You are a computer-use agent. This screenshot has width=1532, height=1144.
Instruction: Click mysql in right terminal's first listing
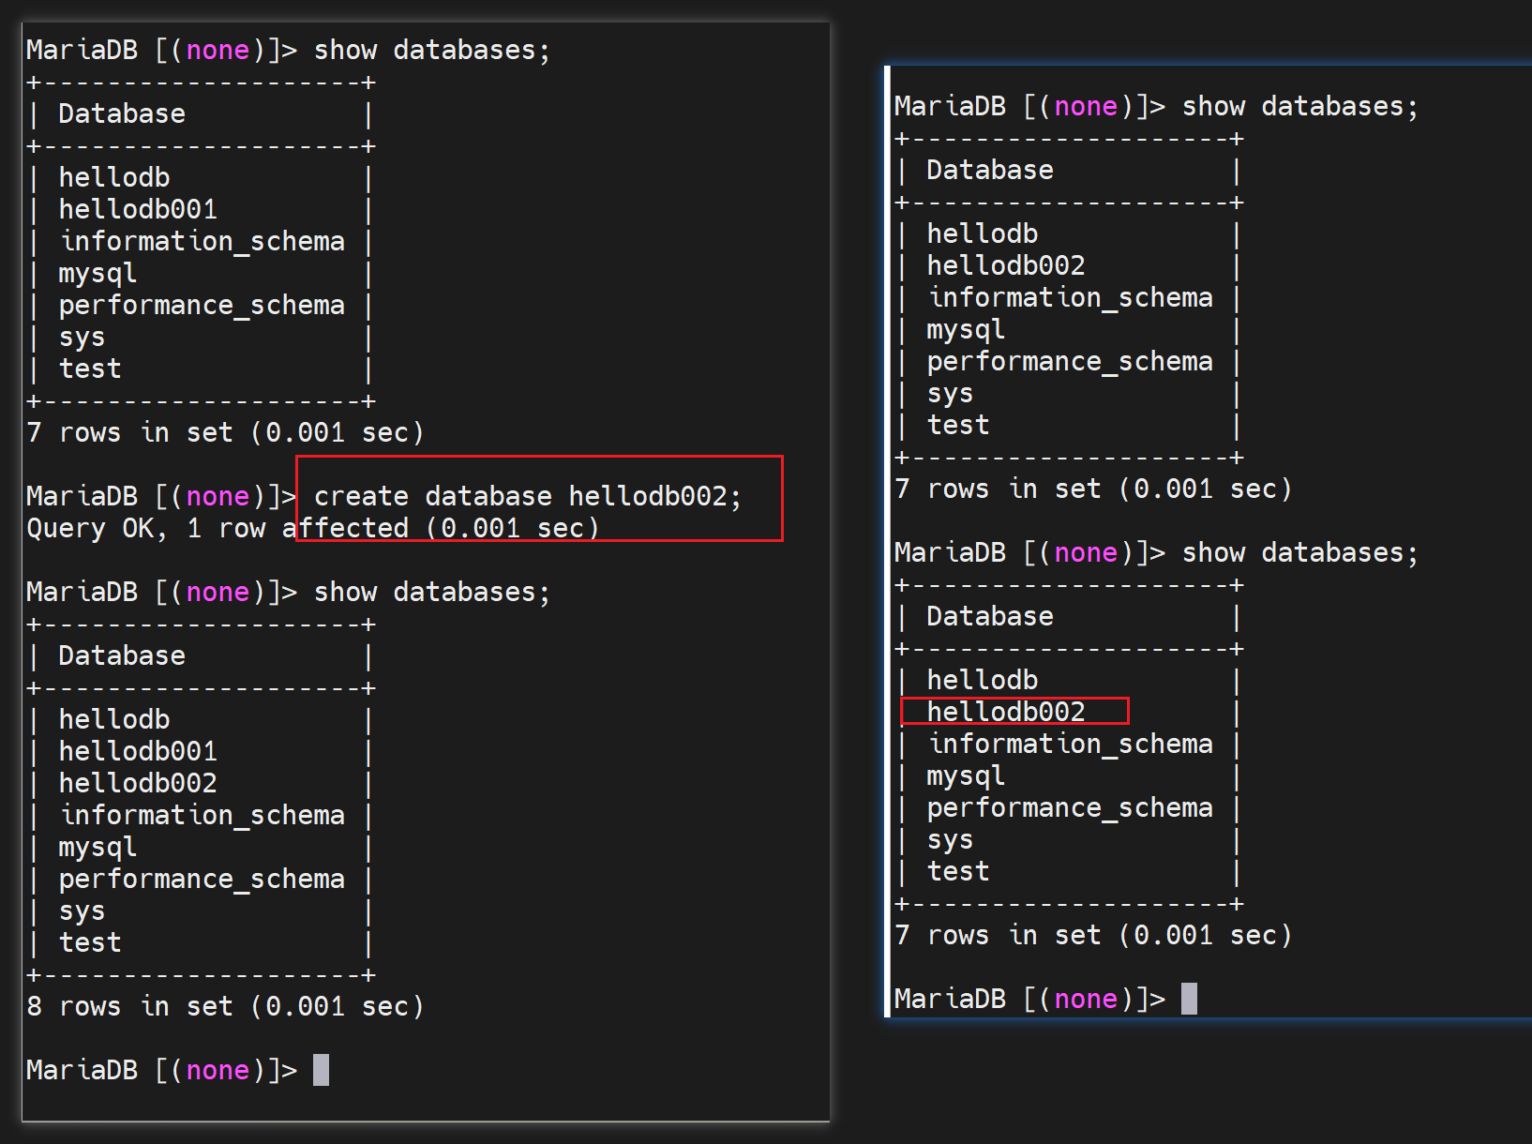pyautogui.click(x=966, y=329)
